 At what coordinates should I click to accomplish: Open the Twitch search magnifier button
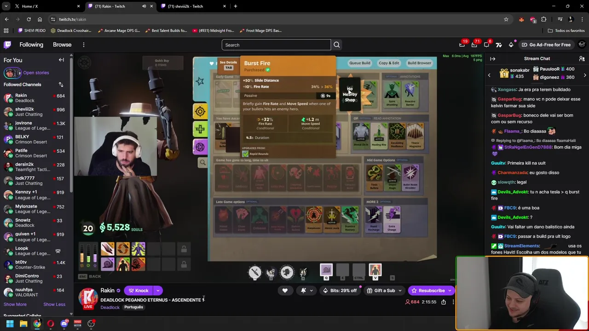[x=336, y=45]
